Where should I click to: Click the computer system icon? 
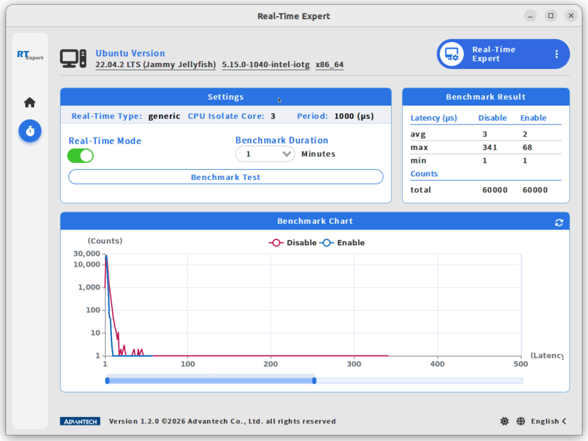pos(73,58)
